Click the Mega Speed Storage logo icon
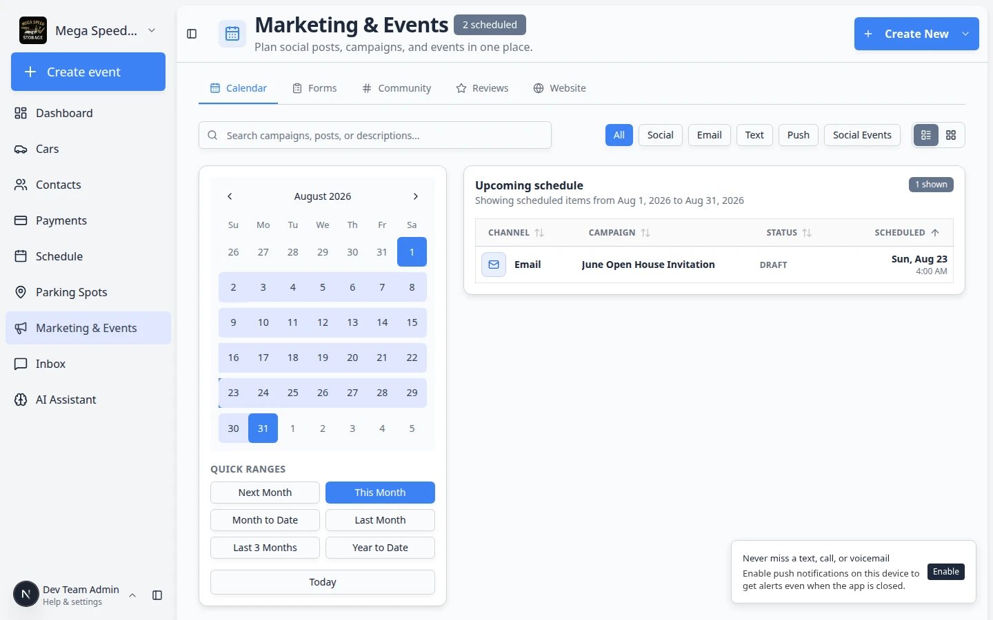This screenshot has height=620, width=993. click(x=33, y=30)
